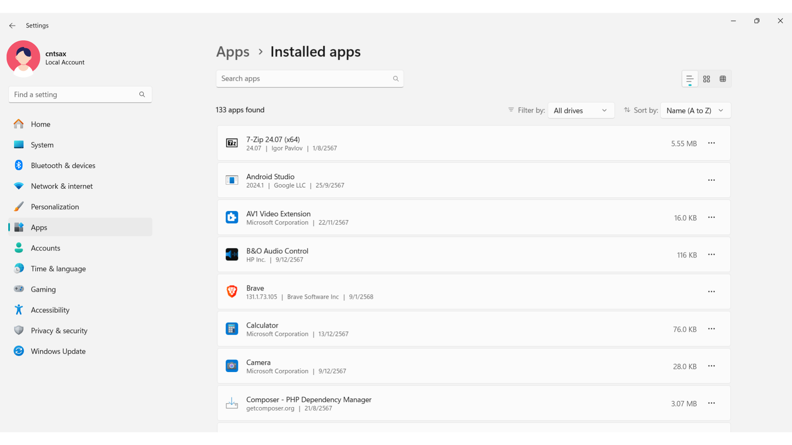Open more options for Composer
This screenshot has width=792, height=445.
point(712,403)
